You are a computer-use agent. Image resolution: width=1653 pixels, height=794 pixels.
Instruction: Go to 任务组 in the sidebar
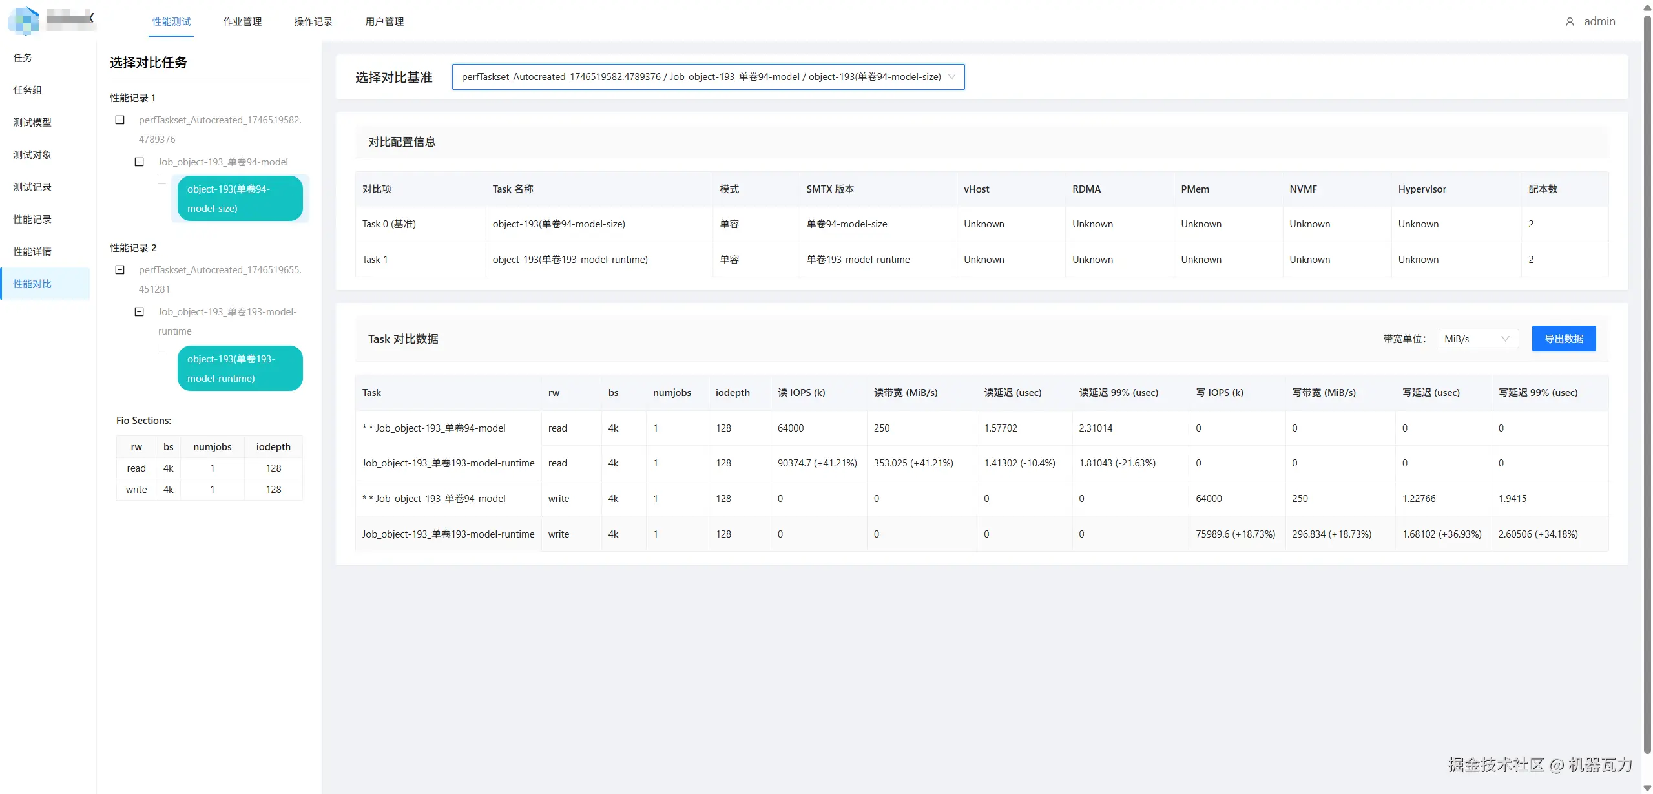27,90
